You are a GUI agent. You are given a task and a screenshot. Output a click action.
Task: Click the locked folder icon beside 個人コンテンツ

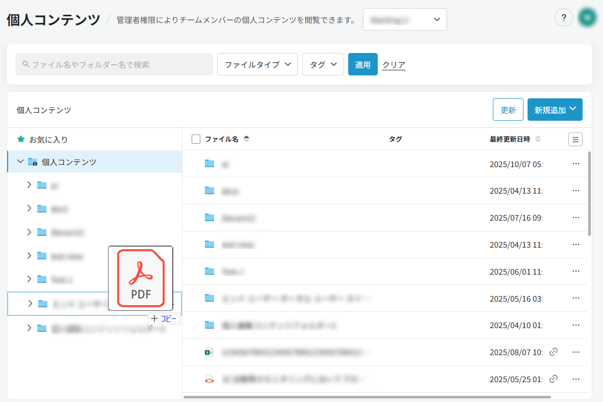pos(33,162)
